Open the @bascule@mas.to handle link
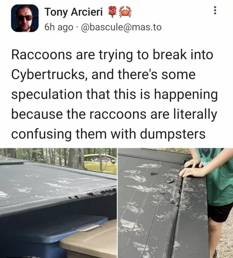This screenshot has height=258, width=233. [121, 27]
